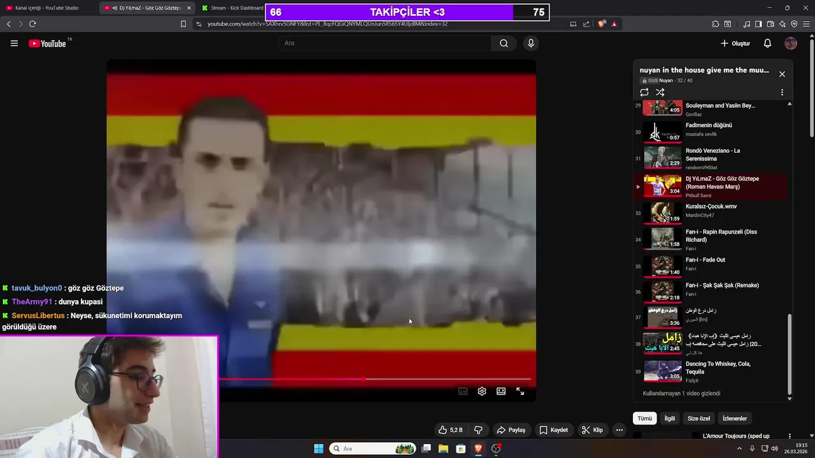Select the Size özel filter chip
Screen dimensions: 815x458
pos(698,419)
